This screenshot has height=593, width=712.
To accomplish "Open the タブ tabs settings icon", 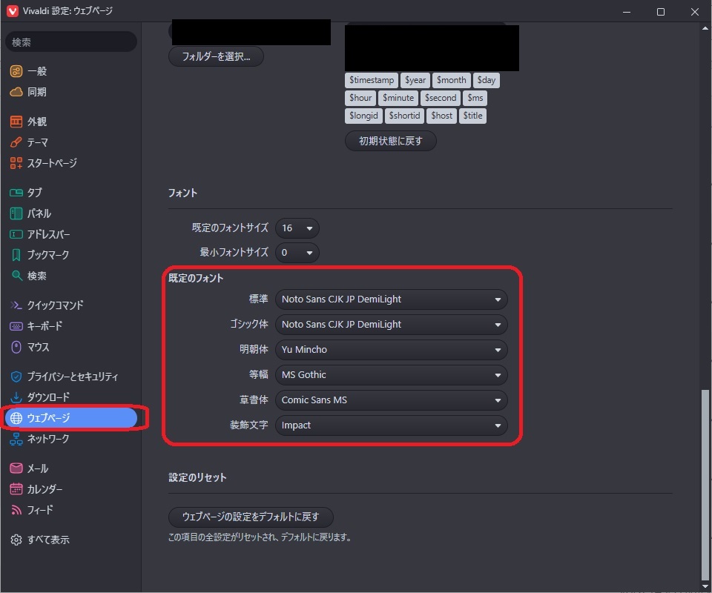I will (16, 193).
